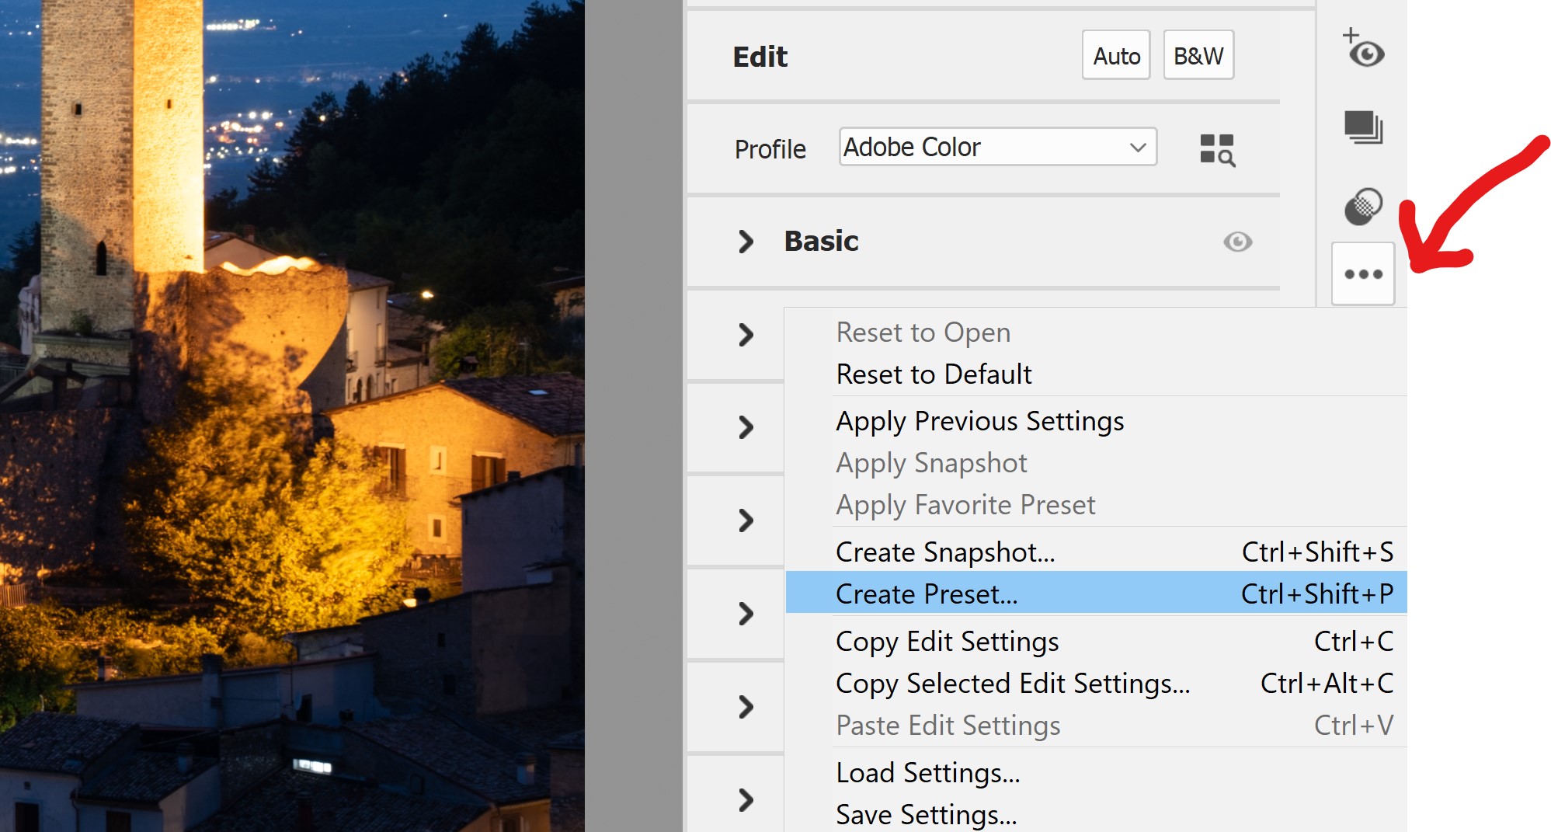This screenshot has width=1551, height=832.
Task: Select Copy Selected Edit Settings...
Action: (1096, 684)
